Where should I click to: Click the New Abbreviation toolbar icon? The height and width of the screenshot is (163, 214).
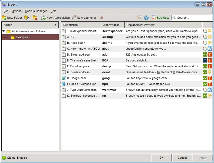pyautogui.click(x=43, y=18)
